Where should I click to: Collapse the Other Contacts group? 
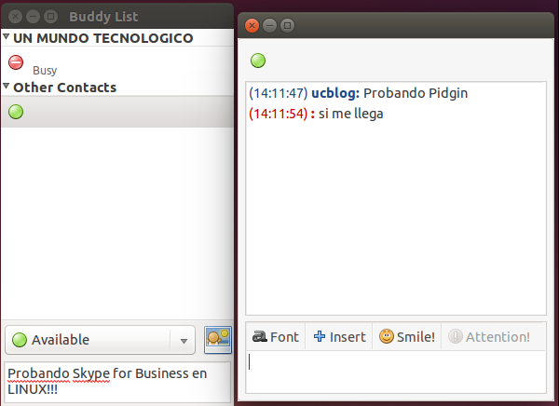(6, 88)
